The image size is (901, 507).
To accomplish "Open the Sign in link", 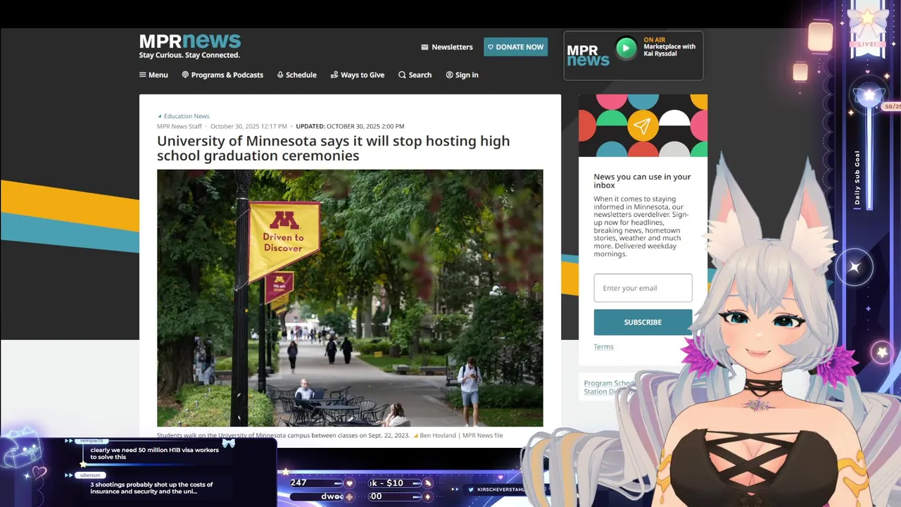I will 462,75.
